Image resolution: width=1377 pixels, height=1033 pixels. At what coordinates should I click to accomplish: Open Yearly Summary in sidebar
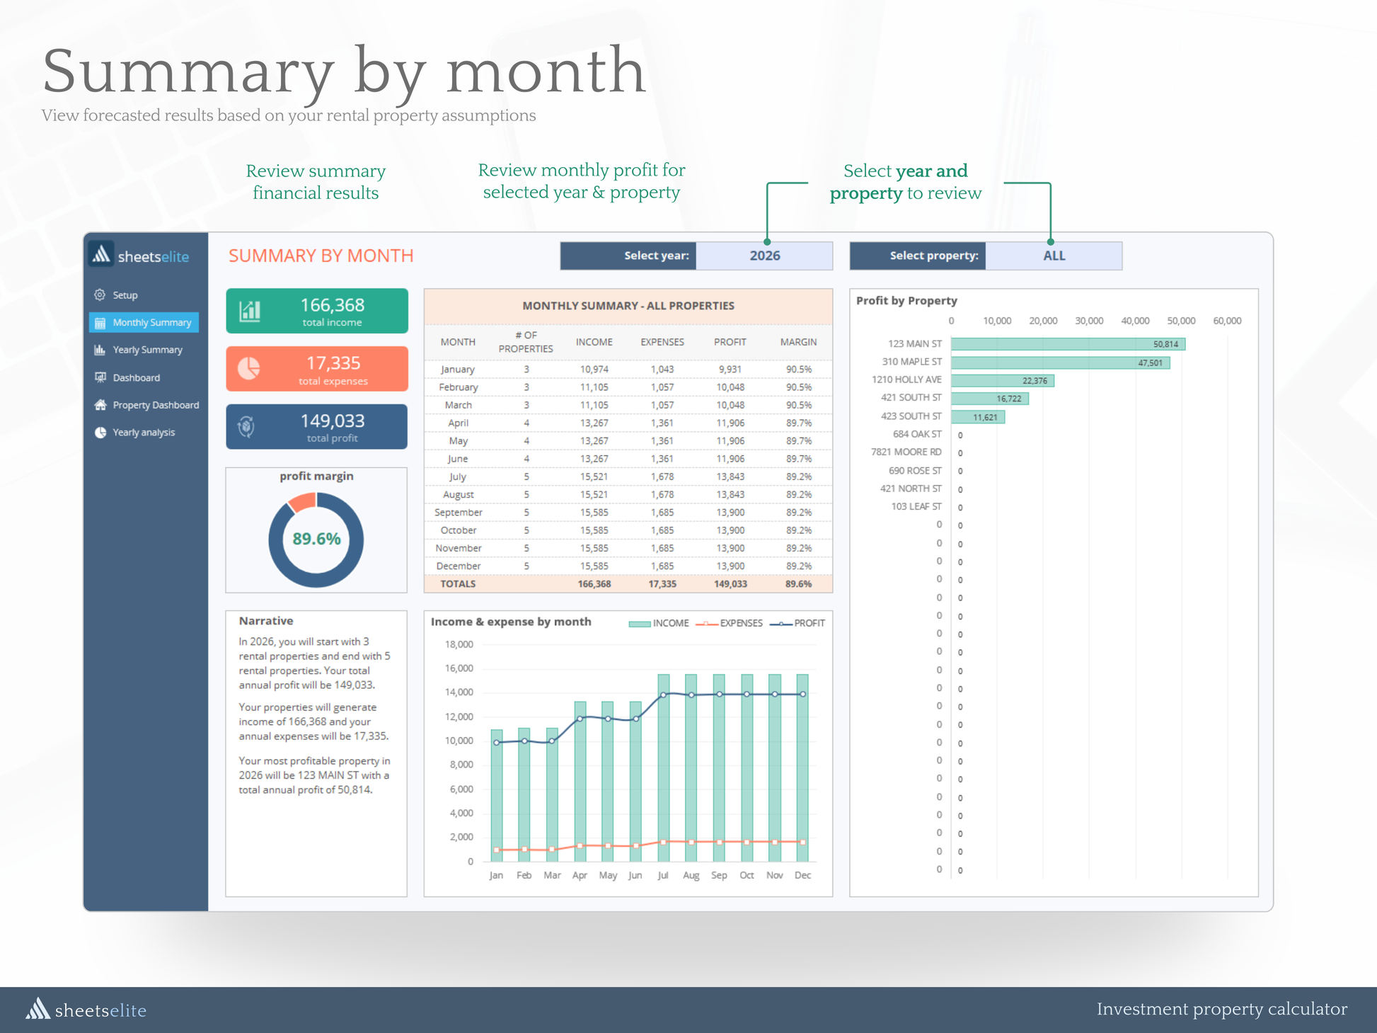pyautogui.click(x=147, y=350)
